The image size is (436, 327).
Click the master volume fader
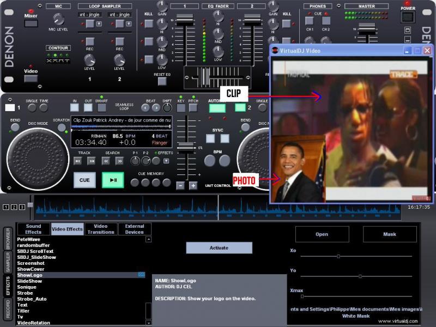pos(367,28)
